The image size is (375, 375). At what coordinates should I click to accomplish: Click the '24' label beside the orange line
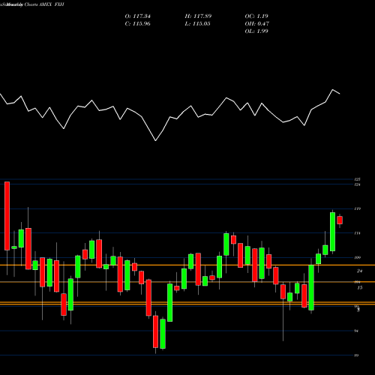click(x=359, y=271)
